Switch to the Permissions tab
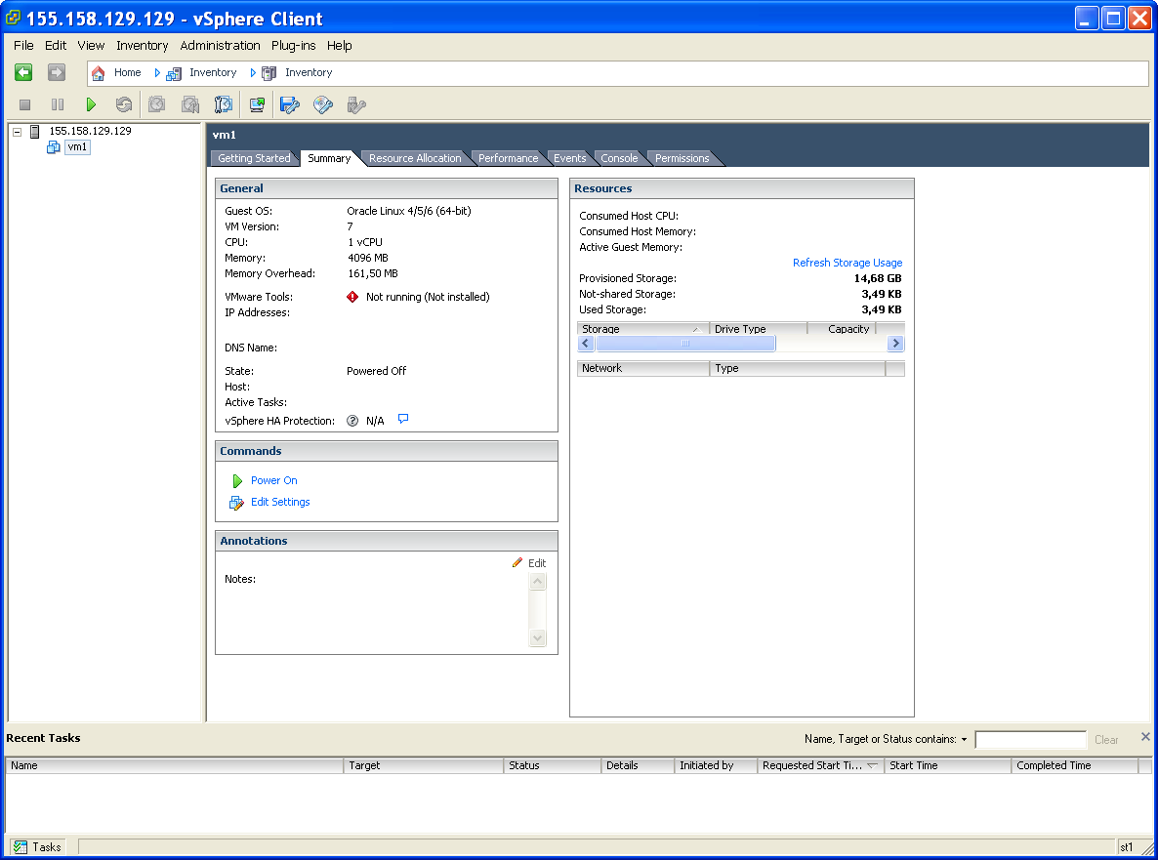The image size is (1158, 860). tap(682, 158)
